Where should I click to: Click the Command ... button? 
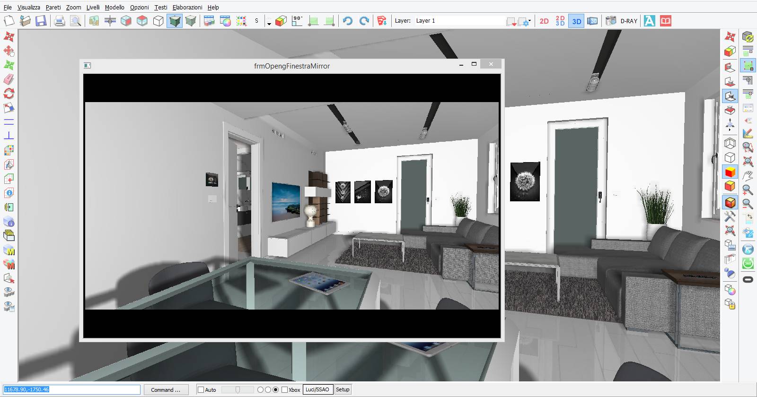point(166,390)
